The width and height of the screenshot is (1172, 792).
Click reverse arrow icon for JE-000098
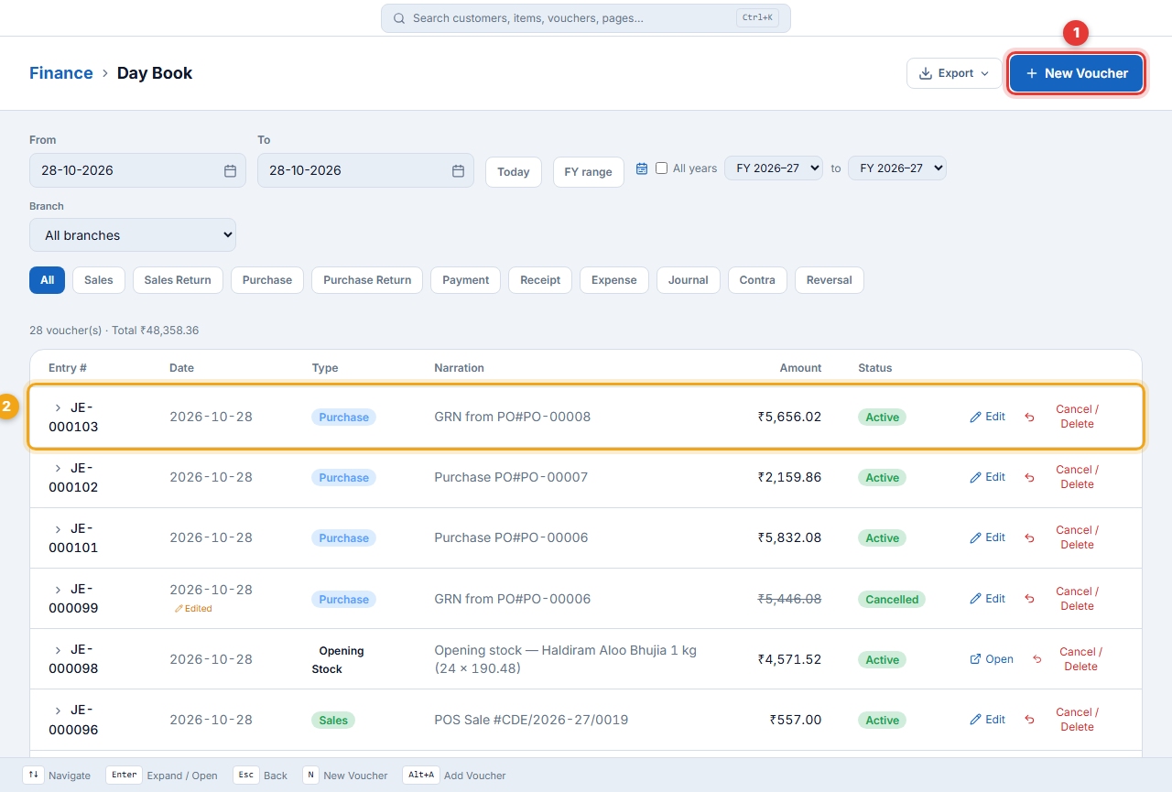coord(1036,659)
